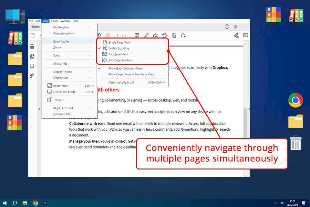Viewport: 310px width, 207px height.
Task: Switch to Photoshop on the taskbar
Action: 45,203
